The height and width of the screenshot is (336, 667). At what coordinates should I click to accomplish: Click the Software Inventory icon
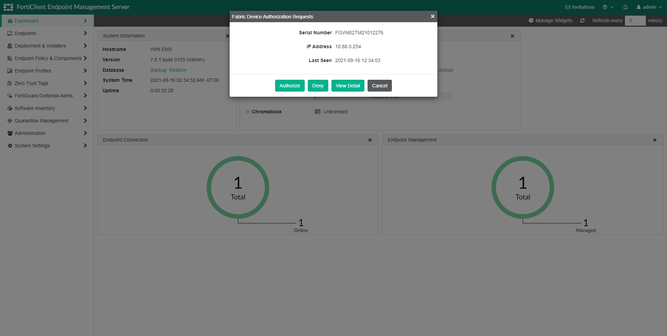[10, 108]
